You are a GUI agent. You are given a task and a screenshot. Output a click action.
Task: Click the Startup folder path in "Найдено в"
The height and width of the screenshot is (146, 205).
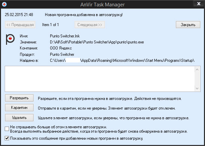tap(123, 60)
